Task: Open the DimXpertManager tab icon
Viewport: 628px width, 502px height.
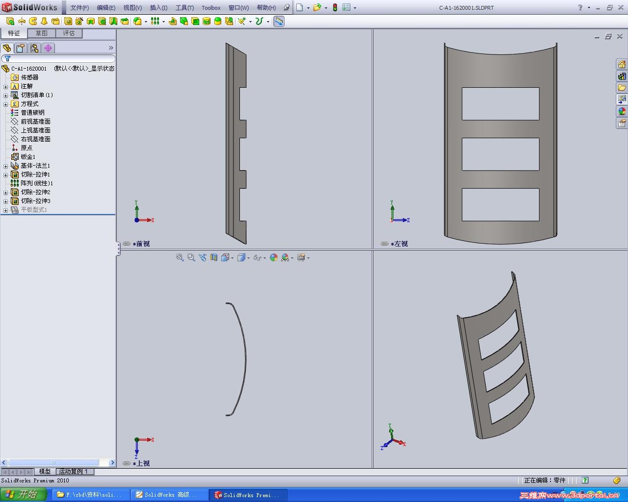Action: point(48,48)
